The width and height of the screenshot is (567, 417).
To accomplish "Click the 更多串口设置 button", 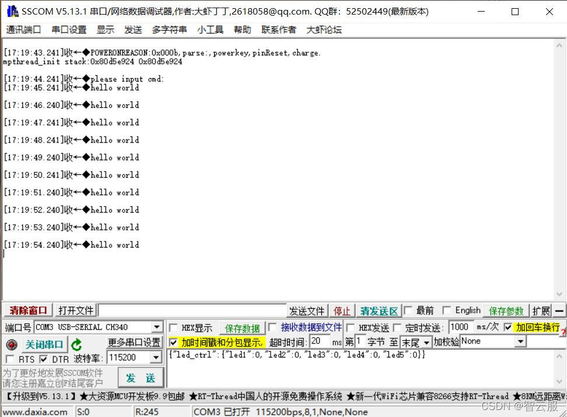I will point(134,342).
